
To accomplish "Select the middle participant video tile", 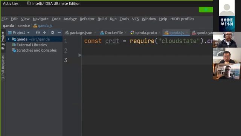I will (227, 56).
